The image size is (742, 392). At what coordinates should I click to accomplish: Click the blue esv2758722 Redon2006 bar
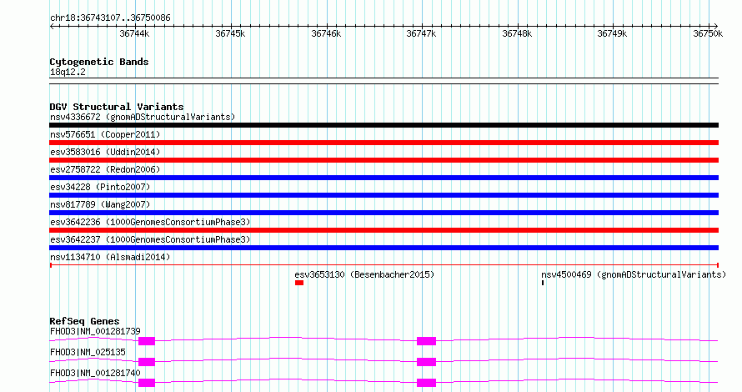(x=384, y=178)
